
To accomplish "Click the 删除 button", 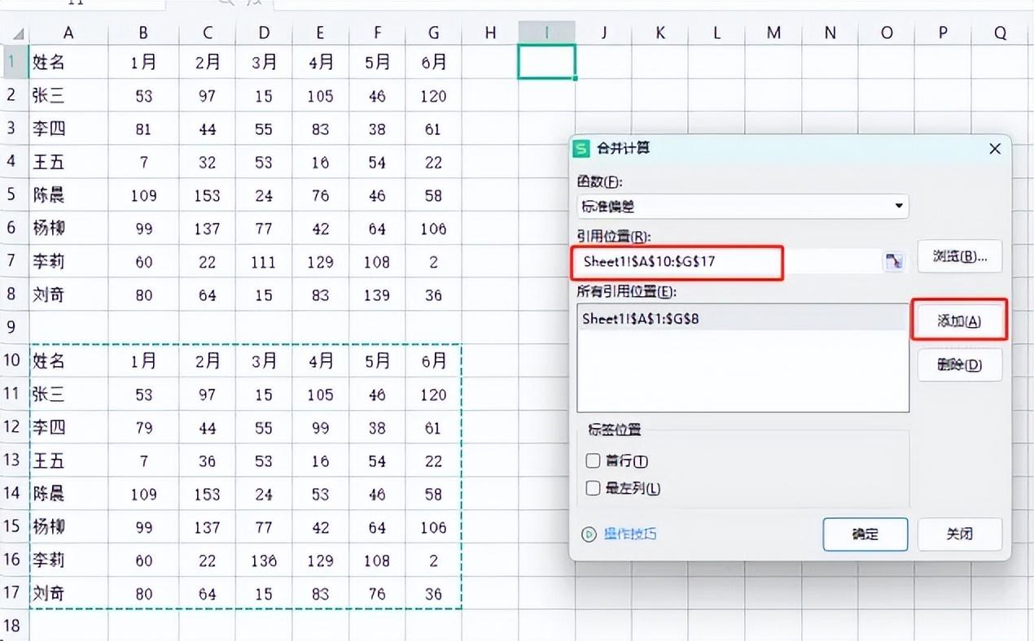I will pyautogui.click(x=959, y=365).
